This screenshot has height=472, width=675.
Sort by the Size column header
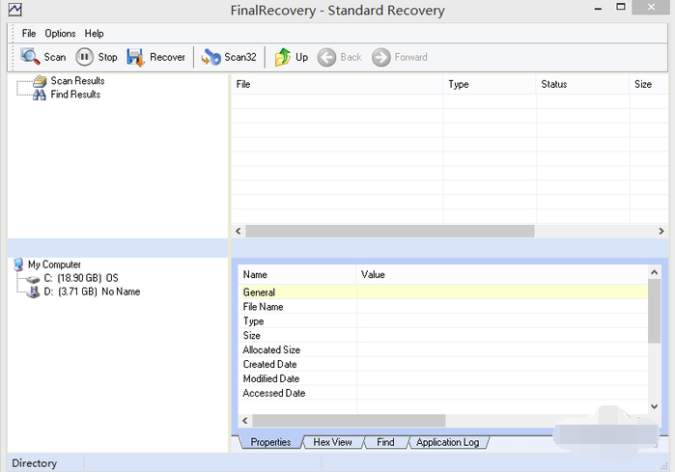[649, 84]
